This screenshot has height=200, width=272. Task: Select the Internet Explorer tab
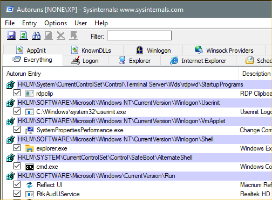click(198, 61)
